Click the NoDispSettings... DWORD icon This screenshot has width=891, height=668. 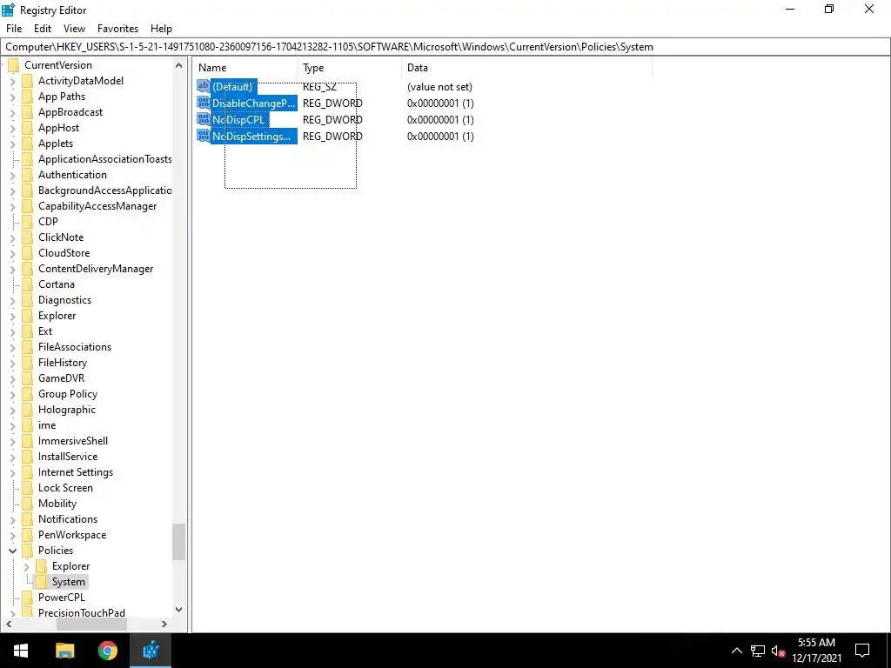(203, 136)
